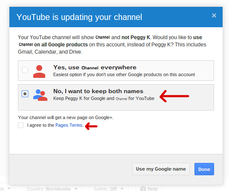Click the 'Yes, use Channel everywhere' heading
This screenshot has width=229, height=191.
[x=95, y=68]
